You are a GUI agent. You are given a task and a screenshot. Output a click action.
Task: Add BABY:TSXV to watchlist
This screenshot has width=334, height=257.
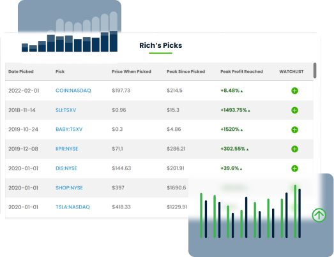click(x=294, y=129)
